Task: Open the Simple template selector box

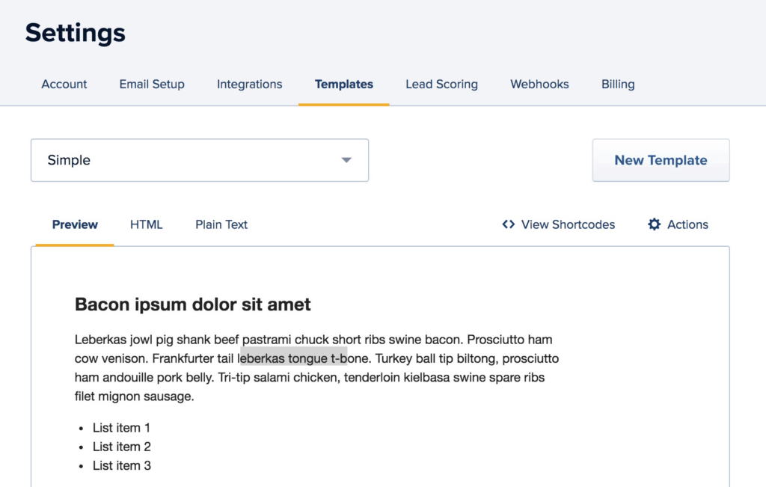Action: [x=200, y=160]
